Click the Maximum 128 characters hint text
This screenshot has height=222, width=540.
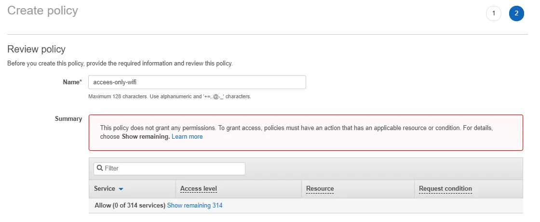pos(169,96)
